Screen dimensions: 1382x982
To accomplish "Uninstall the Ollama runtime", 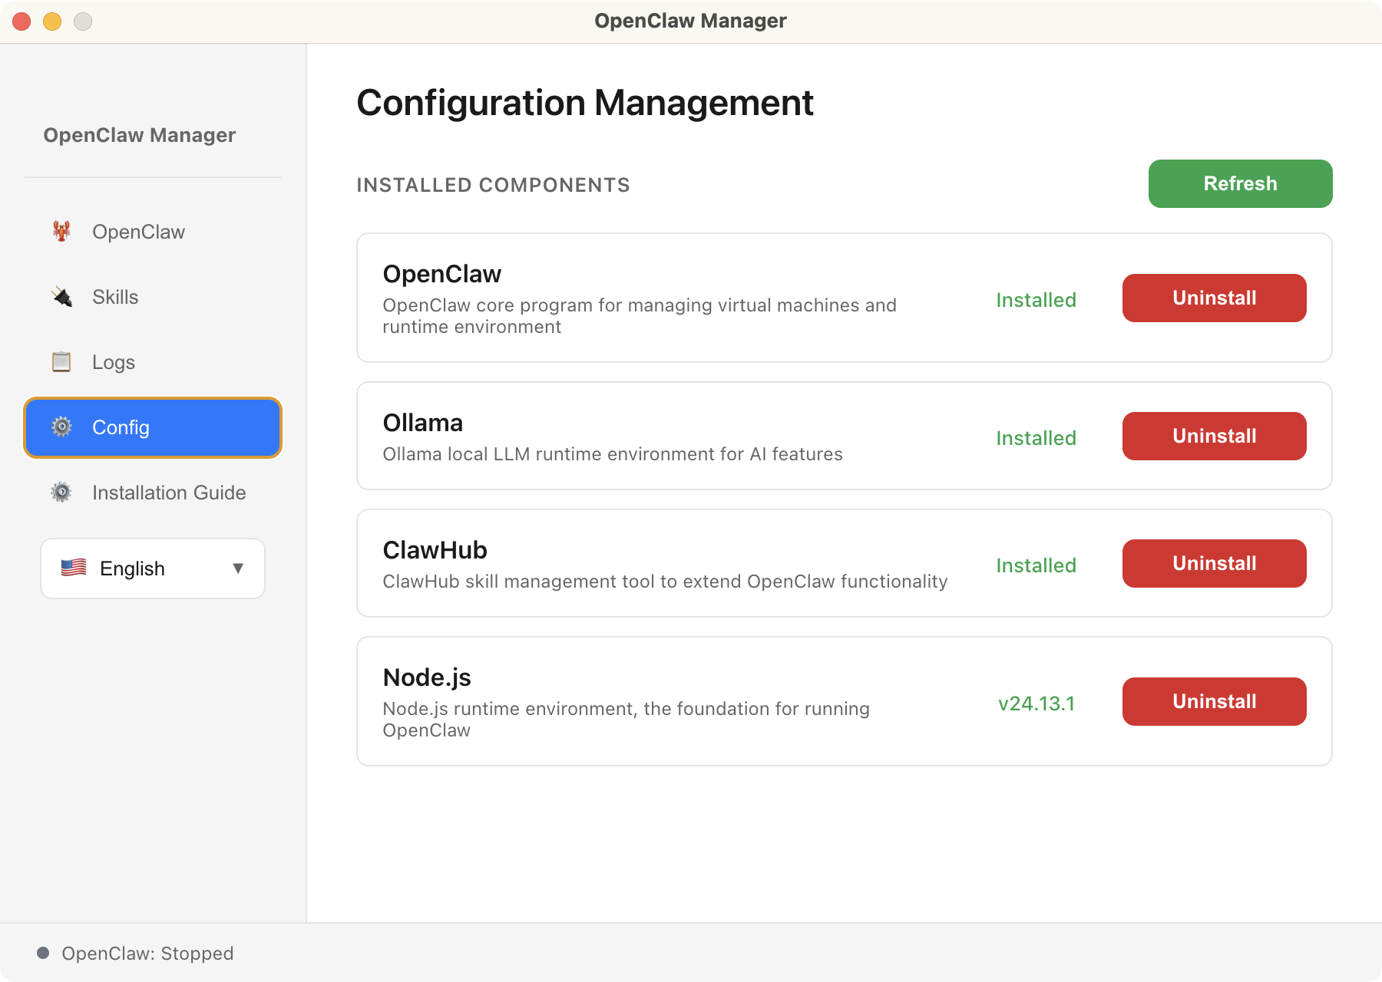I will tap(1214, 436).
